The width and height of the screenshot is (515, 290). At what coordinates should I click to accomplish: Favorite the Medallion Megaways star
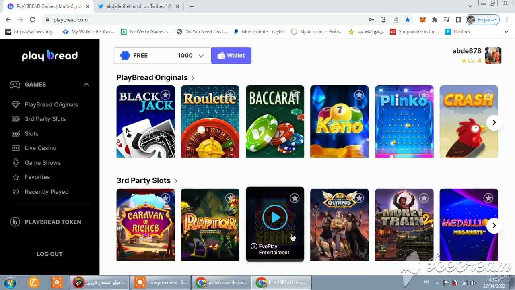tap(488, 198)
